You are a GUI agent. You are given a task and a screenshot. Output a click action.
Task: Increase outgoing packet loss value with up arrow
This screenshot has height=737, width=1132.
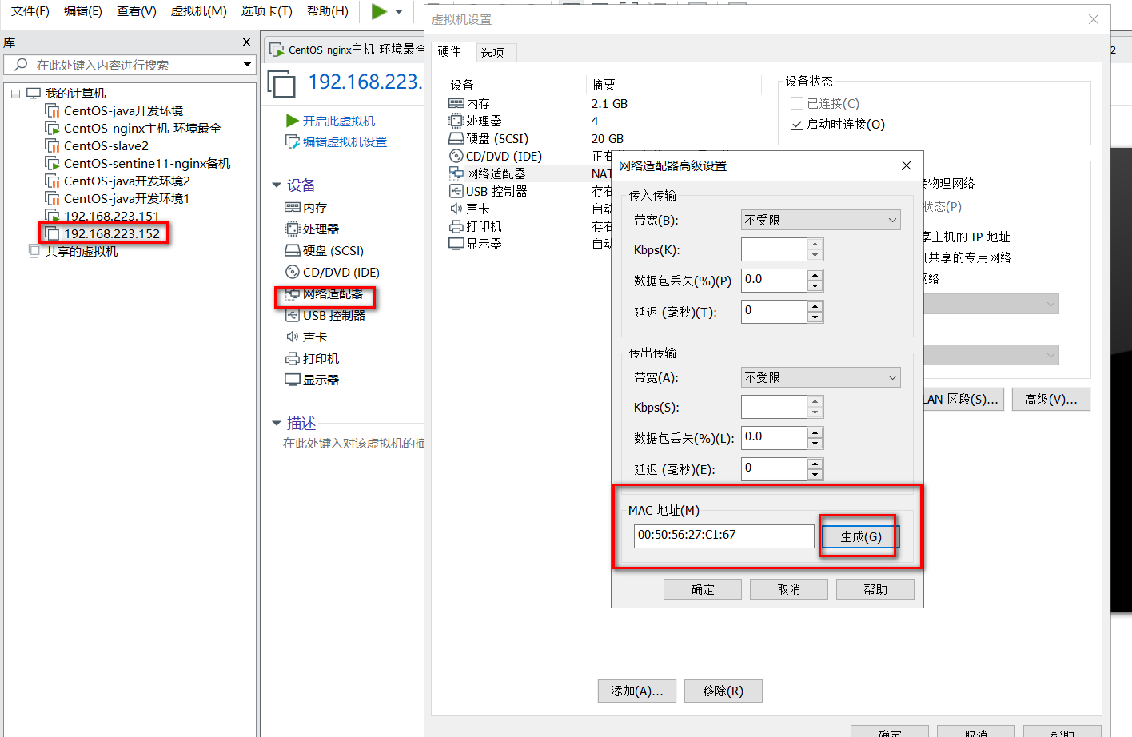[815, 432]
